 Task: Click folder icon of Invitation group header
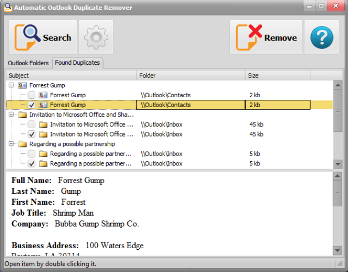pyautogui.click(x=22, y=115)
